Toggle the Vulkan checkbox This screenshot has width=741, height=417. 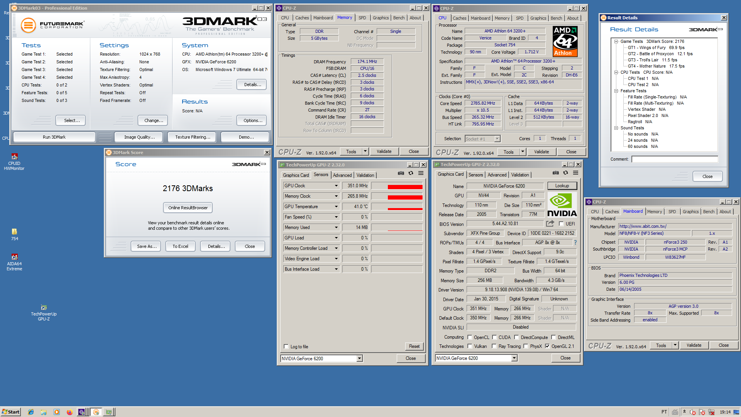(470, 346)
